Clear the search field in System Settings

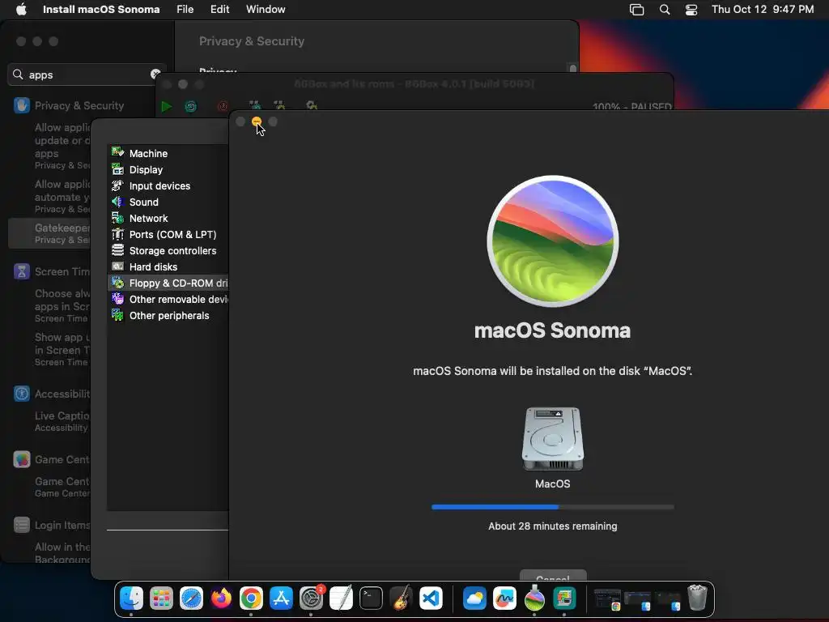point(155,74)
